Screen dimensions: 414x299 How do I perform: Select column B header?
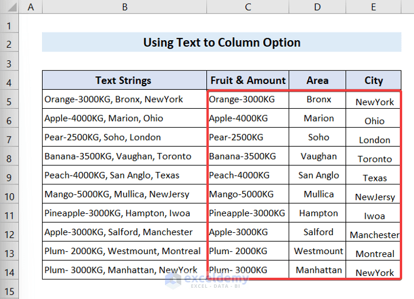pos(124,7)
